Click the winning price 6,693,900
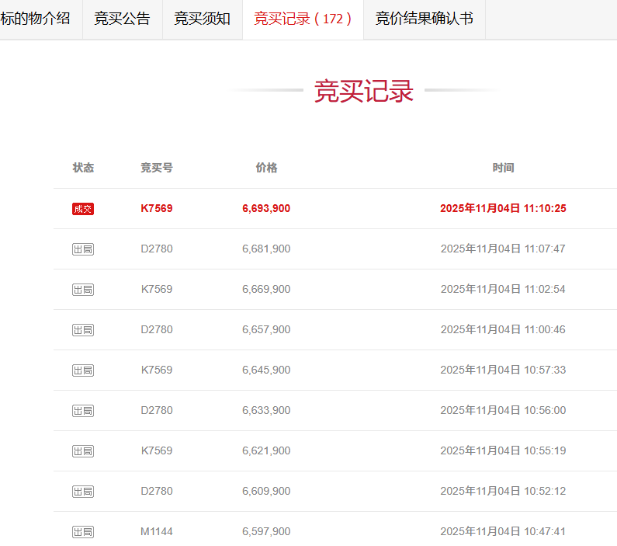 point(266,208)
